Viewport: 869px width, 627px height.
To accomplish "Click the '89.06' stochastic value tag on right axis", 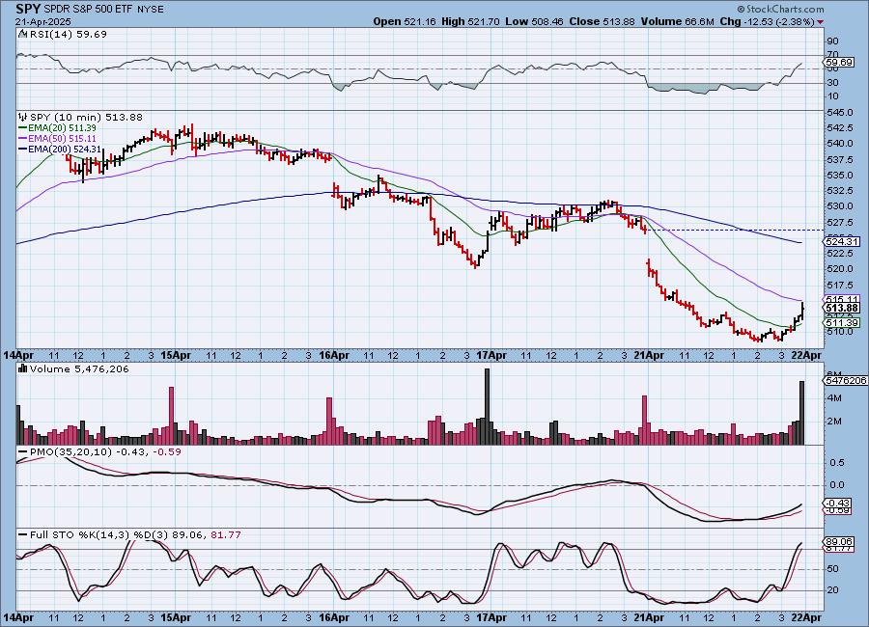I will [x=838, y=542].
